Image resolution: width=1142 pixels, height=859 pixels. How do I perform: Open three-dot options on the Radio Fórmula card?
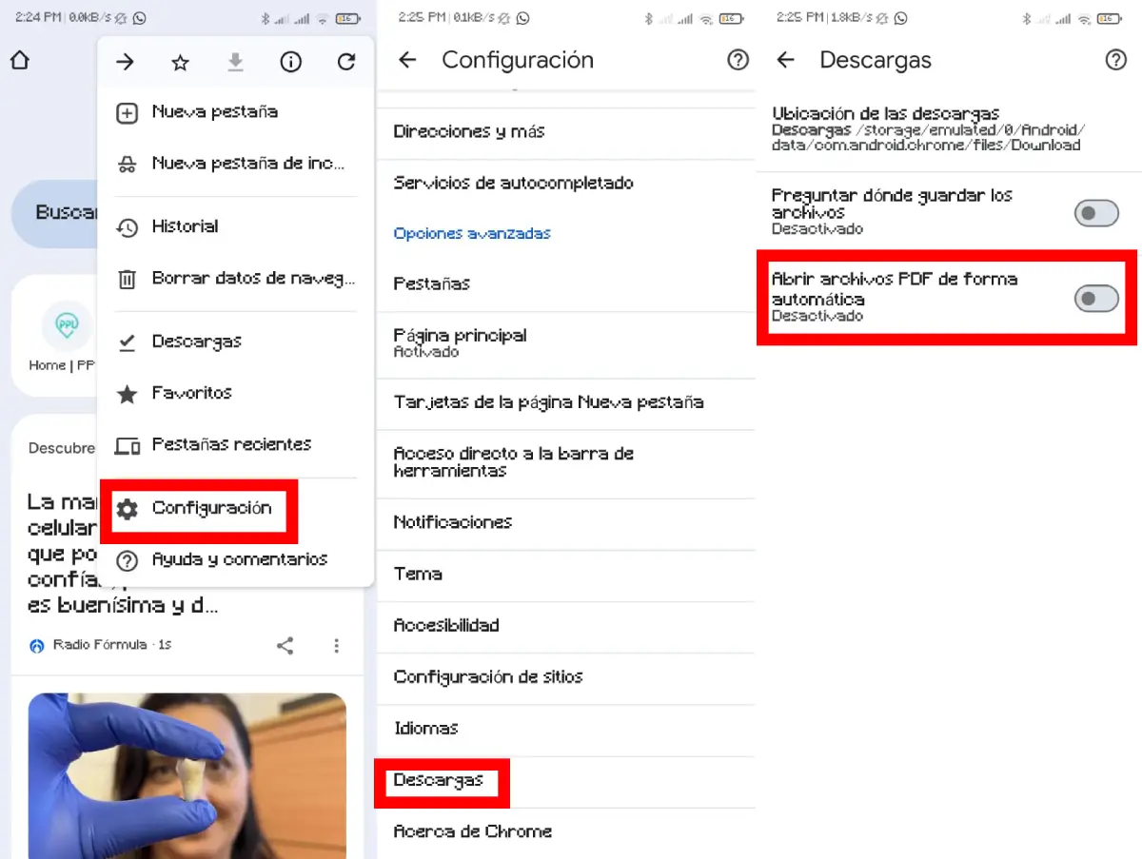336,646
